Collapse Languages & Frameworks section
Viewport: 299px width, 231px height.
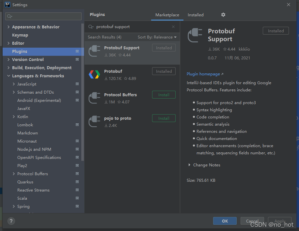pyautogui.click(x=8, y=76)
